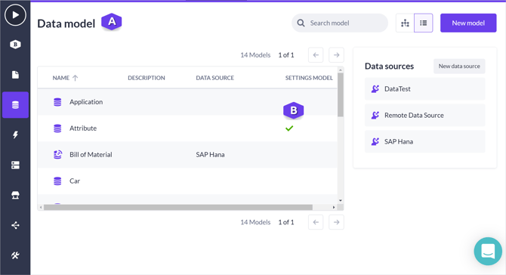Click the table scrollbar down arrow
The image size is (506, 275).
(341, 201)
